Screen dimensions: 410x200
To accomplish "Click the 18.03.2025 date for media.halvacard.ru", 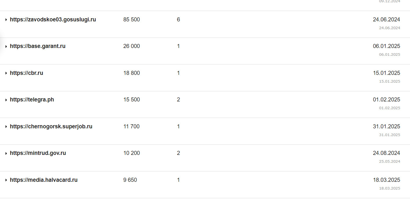I will pos(386,180).
